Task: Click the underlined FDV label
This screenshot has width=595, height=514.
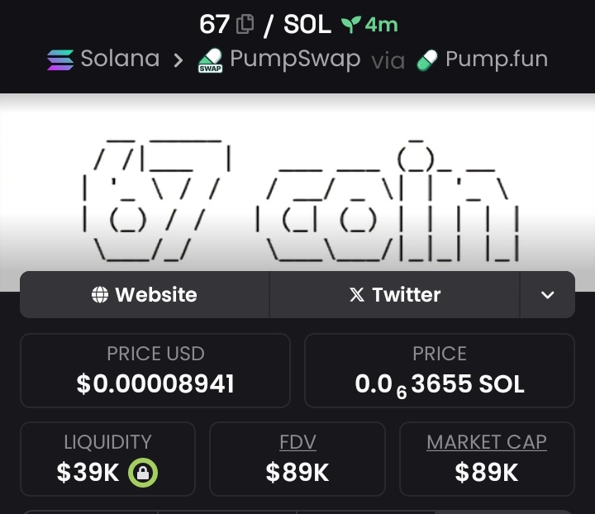Action: coord(297,442)
